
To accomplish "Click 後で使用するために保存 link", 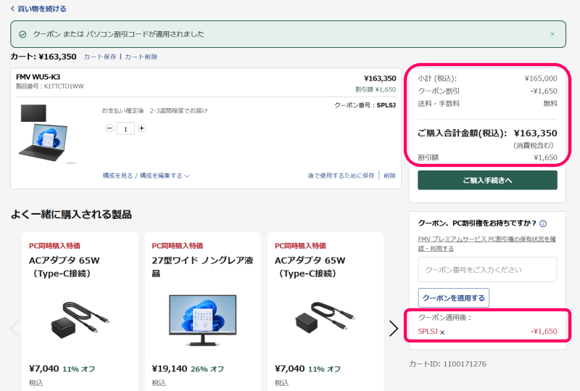I will (x=341, y=176).
